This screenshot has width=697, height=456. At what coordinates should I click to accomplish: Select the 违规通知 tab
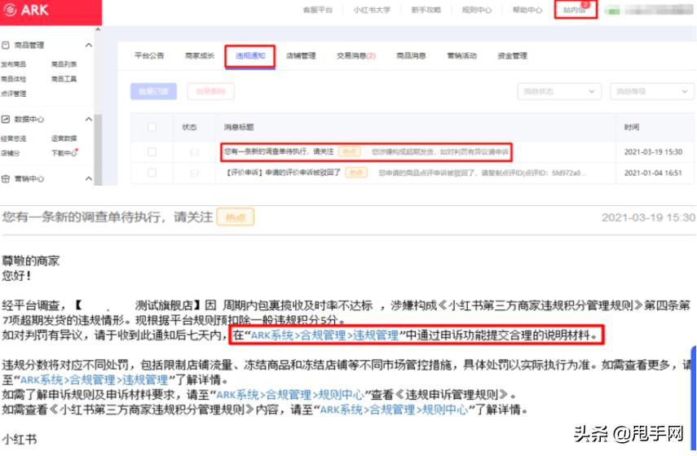(x=250, y=55)
